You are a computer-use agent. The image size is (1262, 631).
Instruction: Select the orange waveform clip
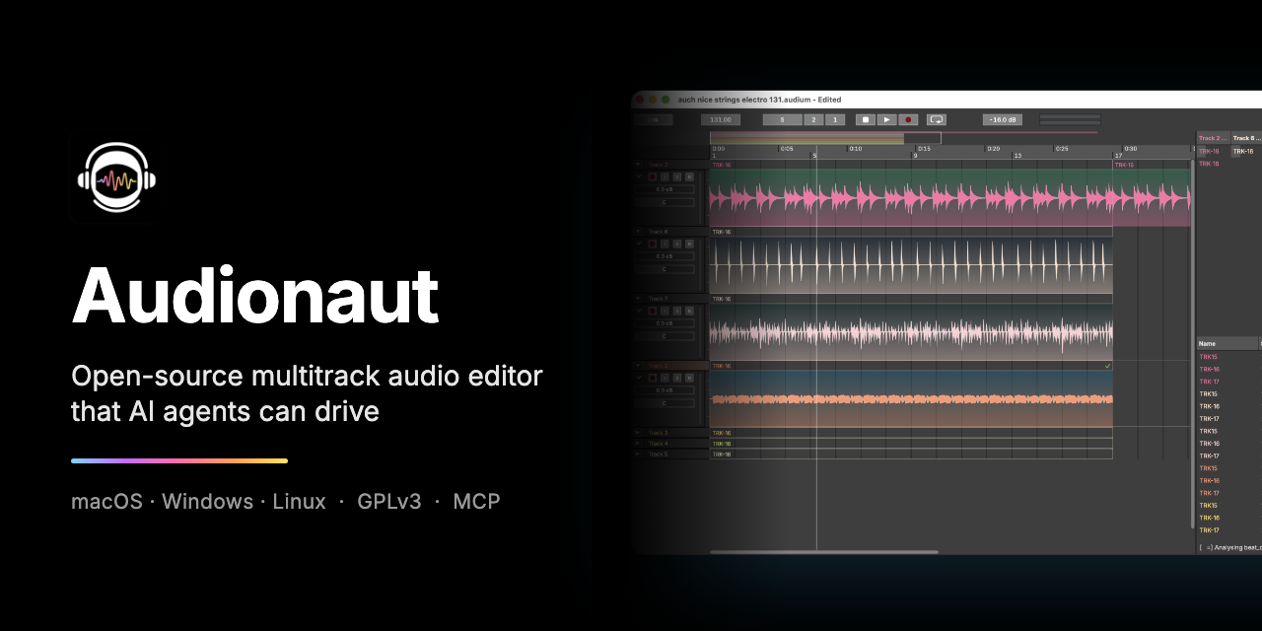pyautogui.click(x=911, y=399)
